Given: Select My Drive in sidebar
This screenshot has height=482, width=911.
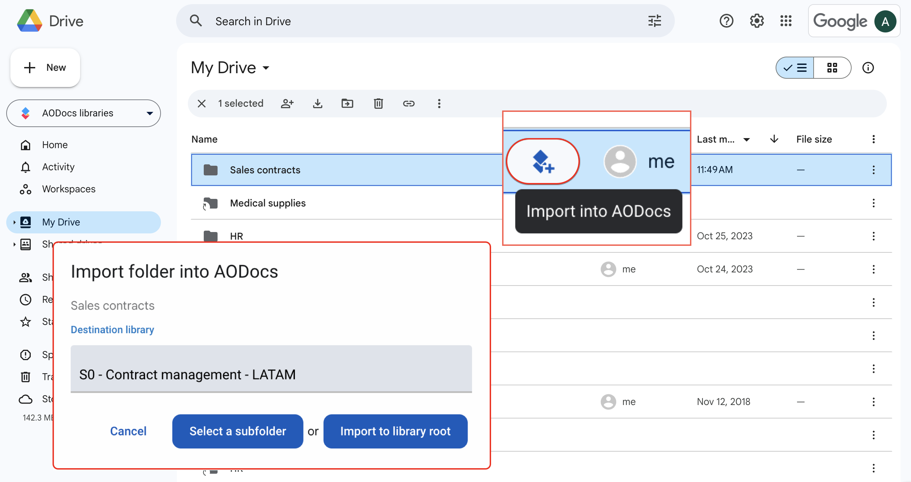Looking at the screenshot, I should [84, 222].
